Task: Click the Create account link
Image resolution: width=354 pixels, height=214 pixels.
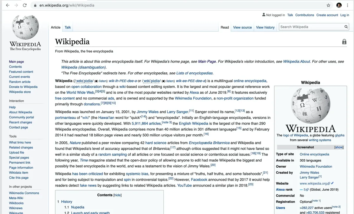Action: (327, 15)
